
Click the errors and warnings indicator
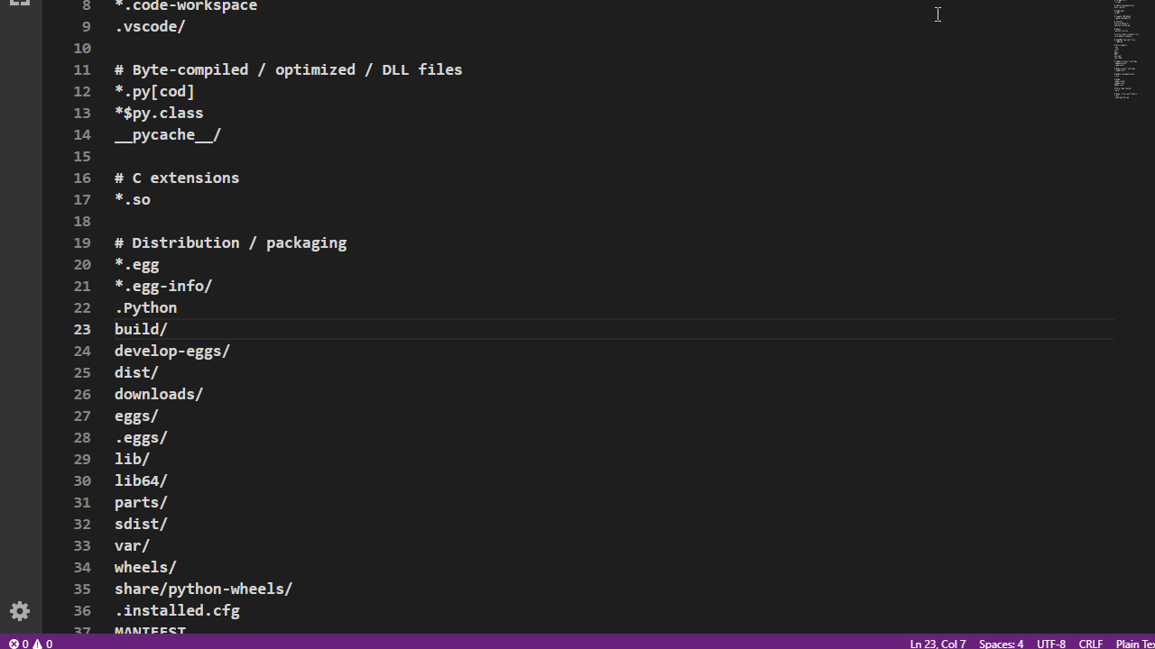click(30, 644)
